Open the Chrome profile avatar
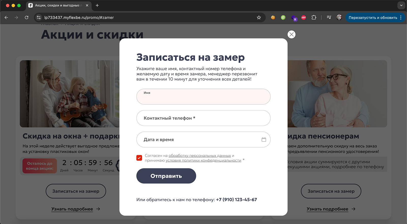The height and width of the screenshot is (224, 407). tap(339, 18)
